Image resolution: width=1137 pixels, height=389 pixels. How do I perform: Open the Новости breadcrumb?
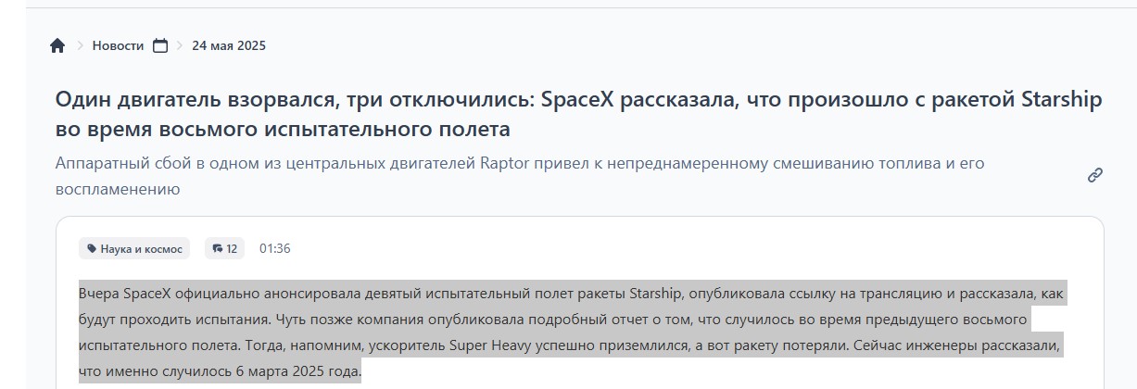coord(118,45)
